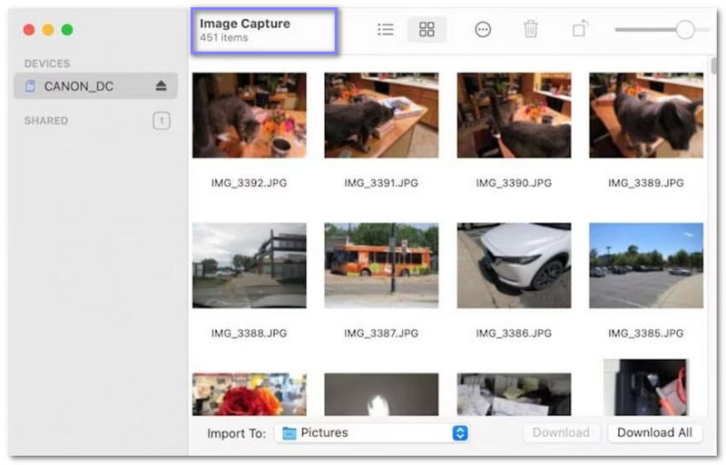Click the SHARED sidebar heading
726x465 pixels.
coord(46,121)
